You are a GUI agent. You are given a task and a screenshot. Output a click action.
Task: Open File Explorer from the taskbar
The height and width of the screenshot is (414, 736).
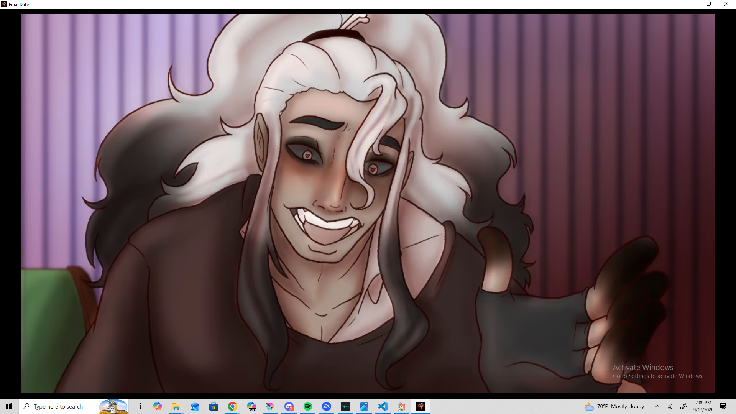click(x=176, y=406)
